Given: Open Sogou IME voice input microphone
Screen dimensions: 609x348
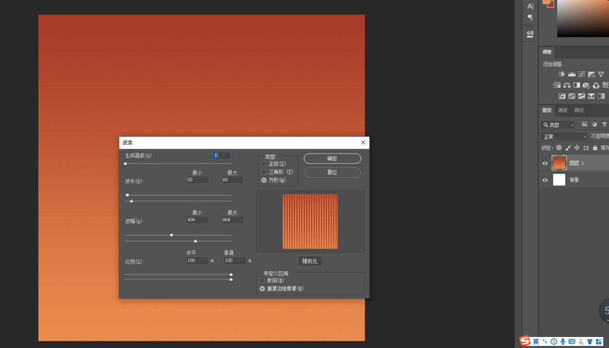Looking at the screenshot, I should click(562, 341).
